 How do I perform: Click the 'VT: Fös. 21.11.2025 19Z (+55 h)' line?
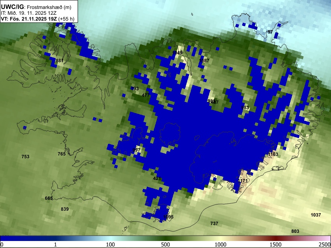[x=37, y=19]
